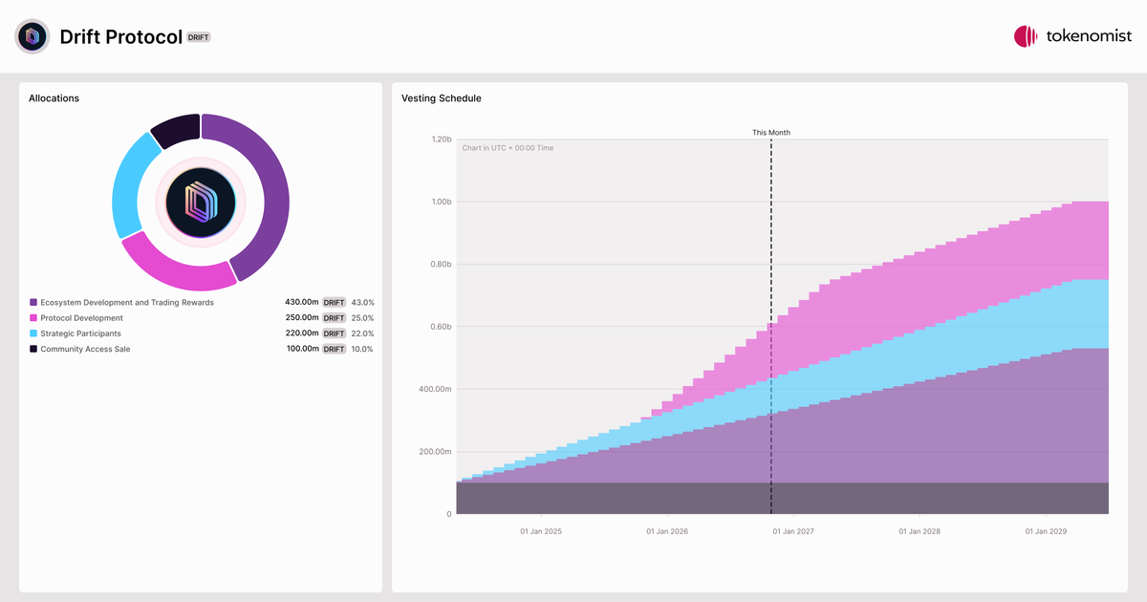Click the 220.00m allocation value
This screenshot has width=1147, height=602.
click(302, 333)
